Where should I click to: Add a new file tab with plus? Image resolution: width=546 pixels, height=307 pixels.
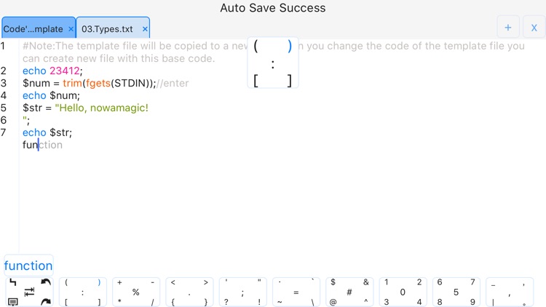click(508, 28)
